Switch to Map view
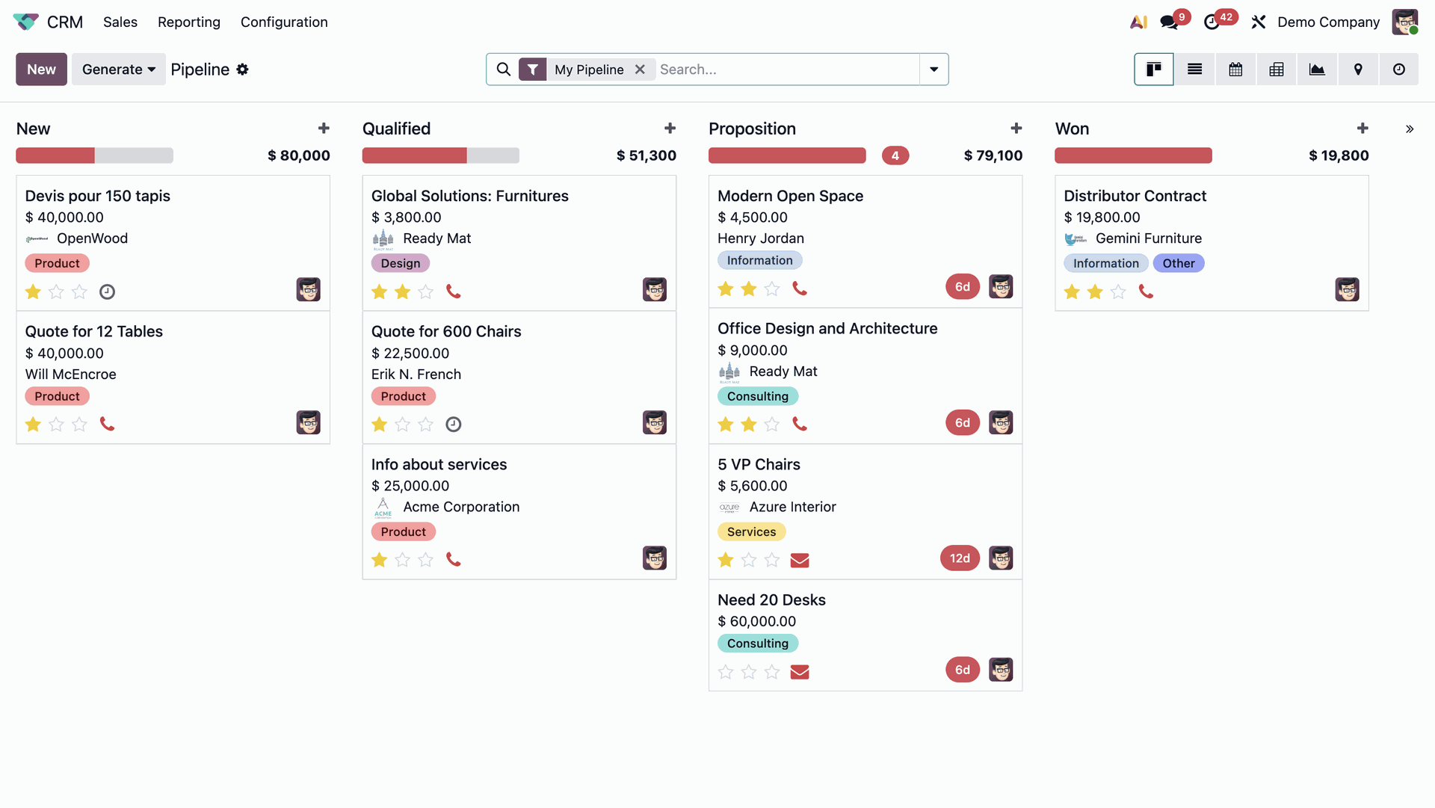 tap(1358, 69)
